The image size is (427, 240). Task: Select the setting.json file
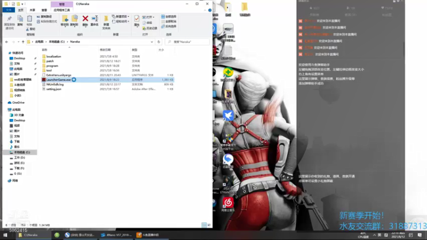[x=108, y=89]
